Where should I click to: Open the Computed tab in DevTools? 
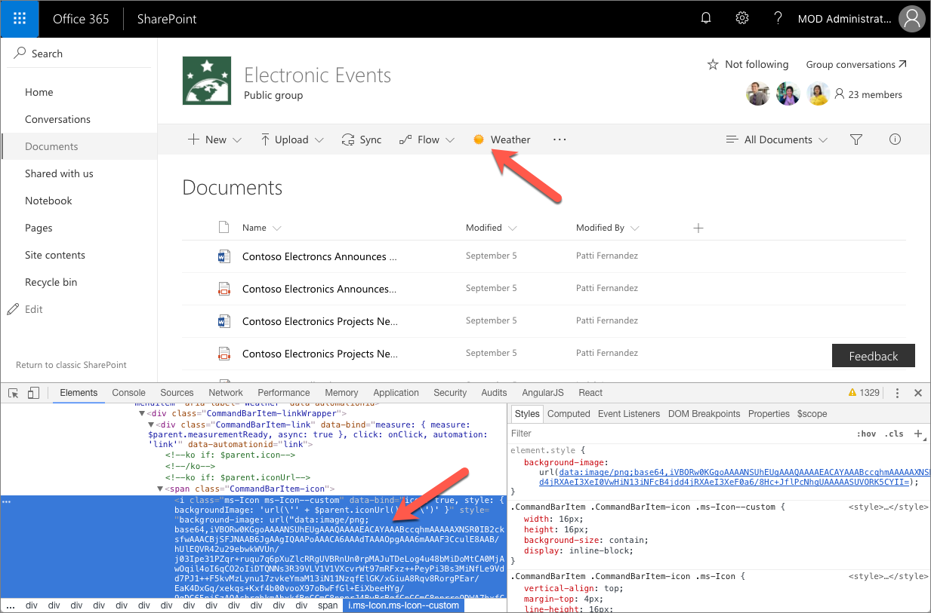tap(569, 413)
